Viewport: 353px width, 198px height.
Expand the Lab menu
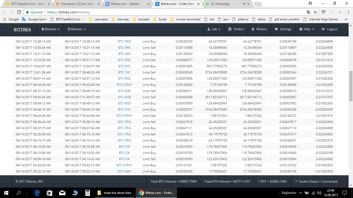click(214, 29)
